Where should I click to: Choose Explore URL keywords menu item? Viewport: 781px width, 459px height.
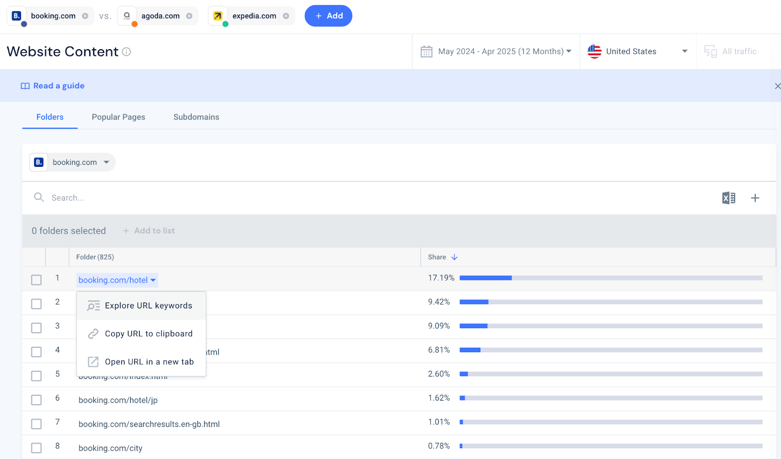coord(142,306)
